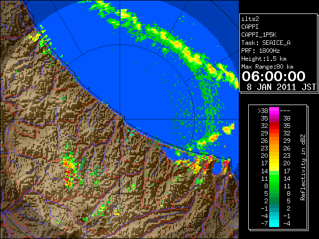Click the 'Reflectivity in dBZ' legend title

[x=303, y=167]
